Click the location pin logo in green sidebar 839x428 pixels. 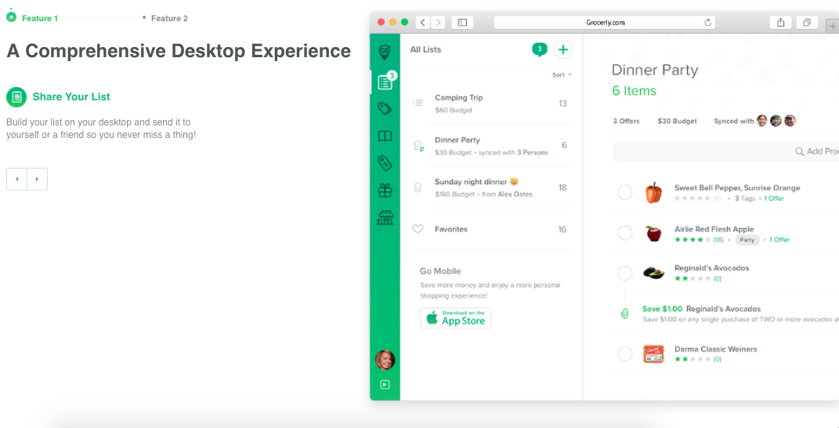[x=385, y=52]
